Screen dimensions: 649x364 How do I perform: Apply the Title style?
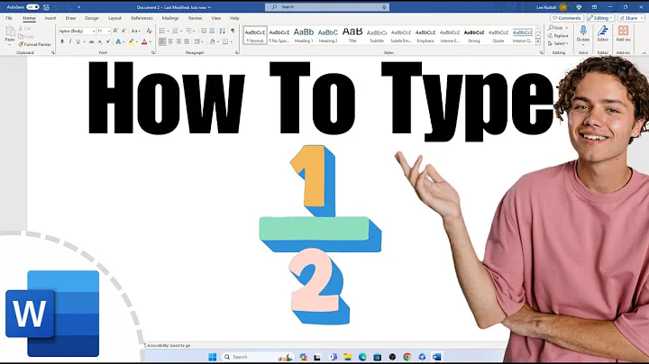click(352, 35)
